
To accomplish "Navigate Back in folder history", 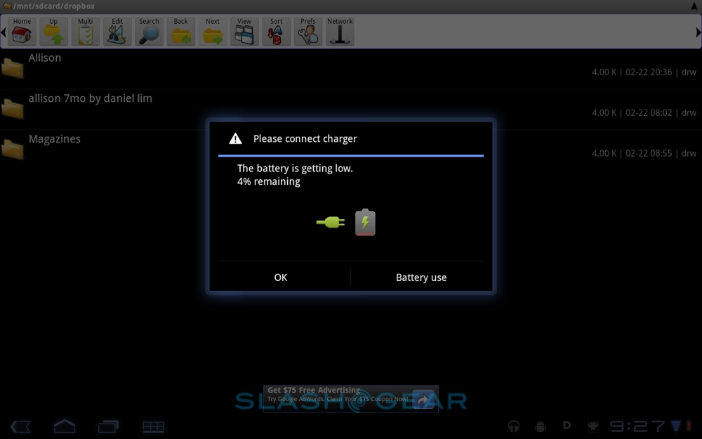I will [180, 31].
